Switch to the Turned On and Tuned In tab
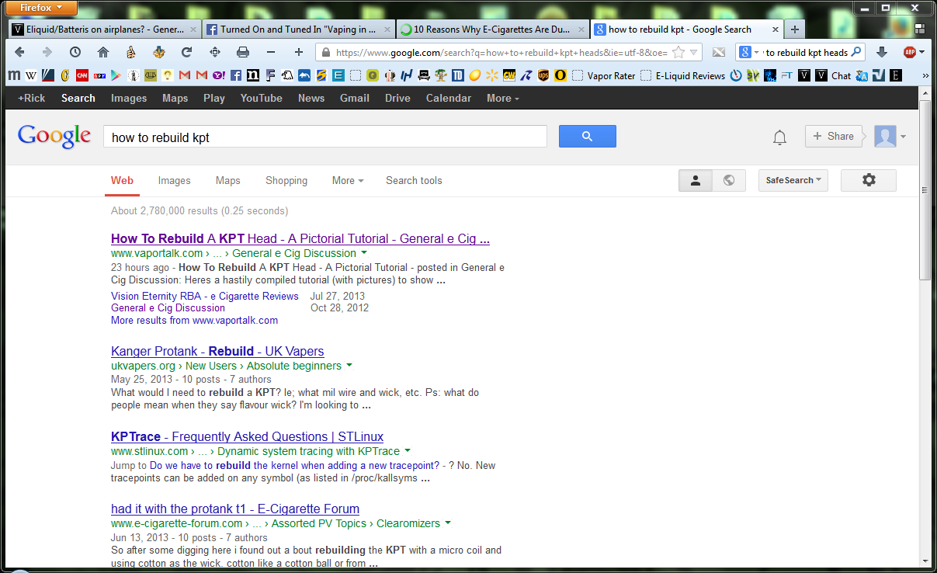The image size is (937, 573). pos(298,30)
